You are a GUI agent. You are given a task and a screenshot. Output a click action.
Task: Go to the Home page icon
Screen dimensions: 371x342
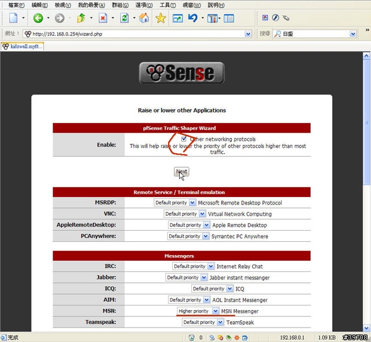point(144,18)
